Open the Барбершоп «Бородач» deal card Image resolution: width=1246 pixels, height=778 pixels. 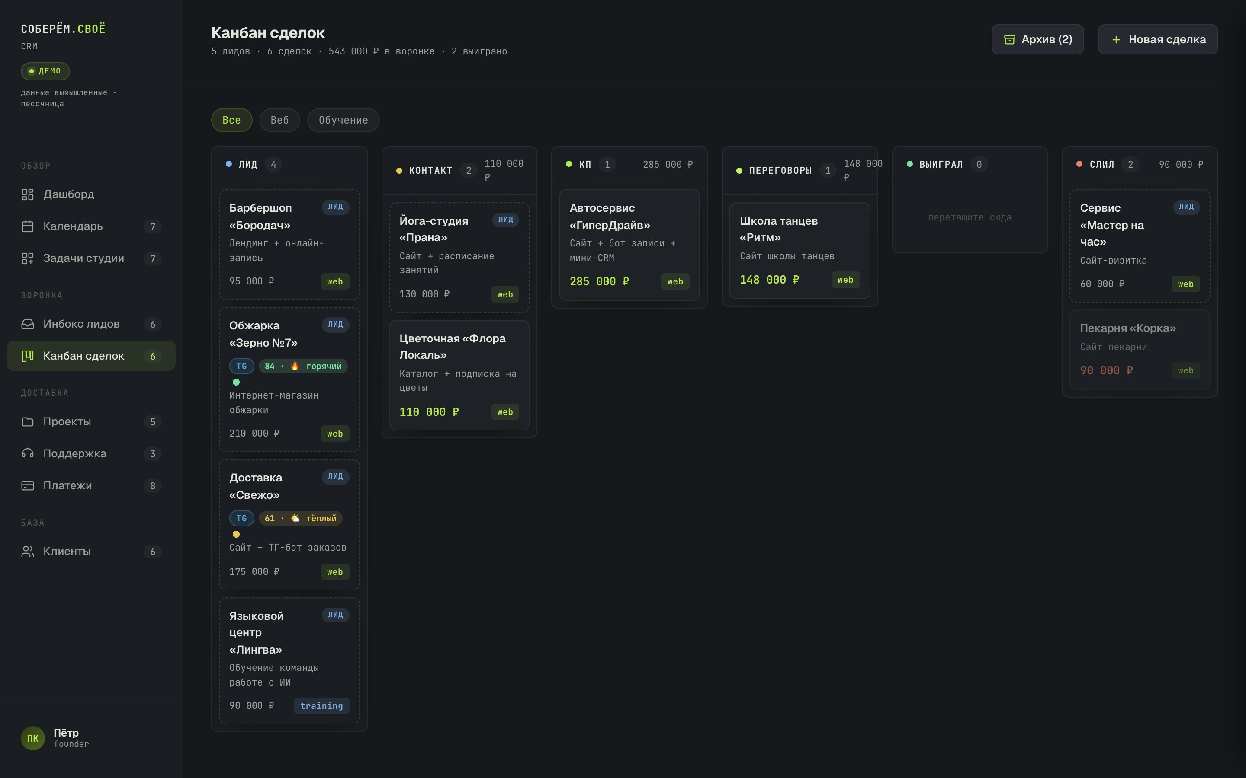[x=289, y=245]
